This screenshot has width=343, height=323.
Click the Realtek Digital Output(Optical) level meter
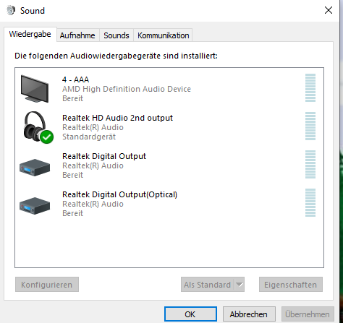(310, 202)
